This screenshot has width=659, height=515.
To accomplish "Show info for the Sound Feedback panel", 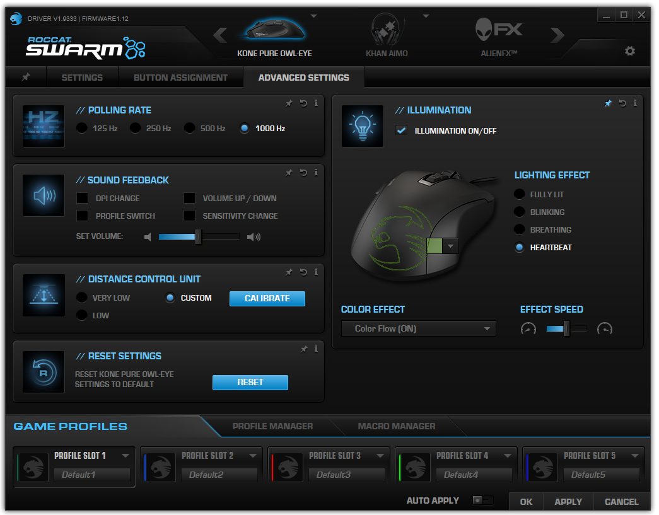I will [316, 173].
